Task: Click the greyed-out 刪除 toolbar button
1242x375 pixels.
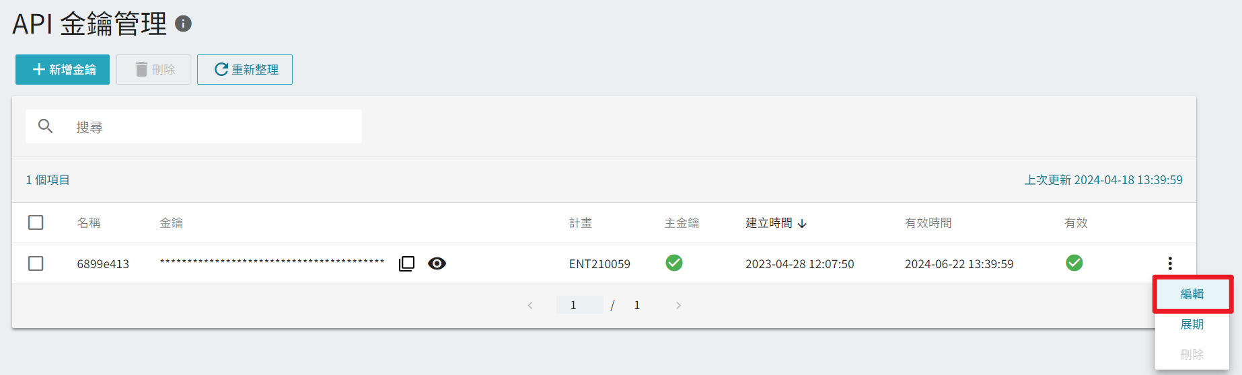Action: (x=153, y=70)
